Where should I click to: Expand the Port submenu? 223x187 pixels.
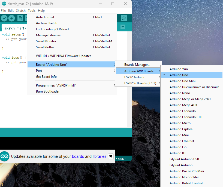72,71
